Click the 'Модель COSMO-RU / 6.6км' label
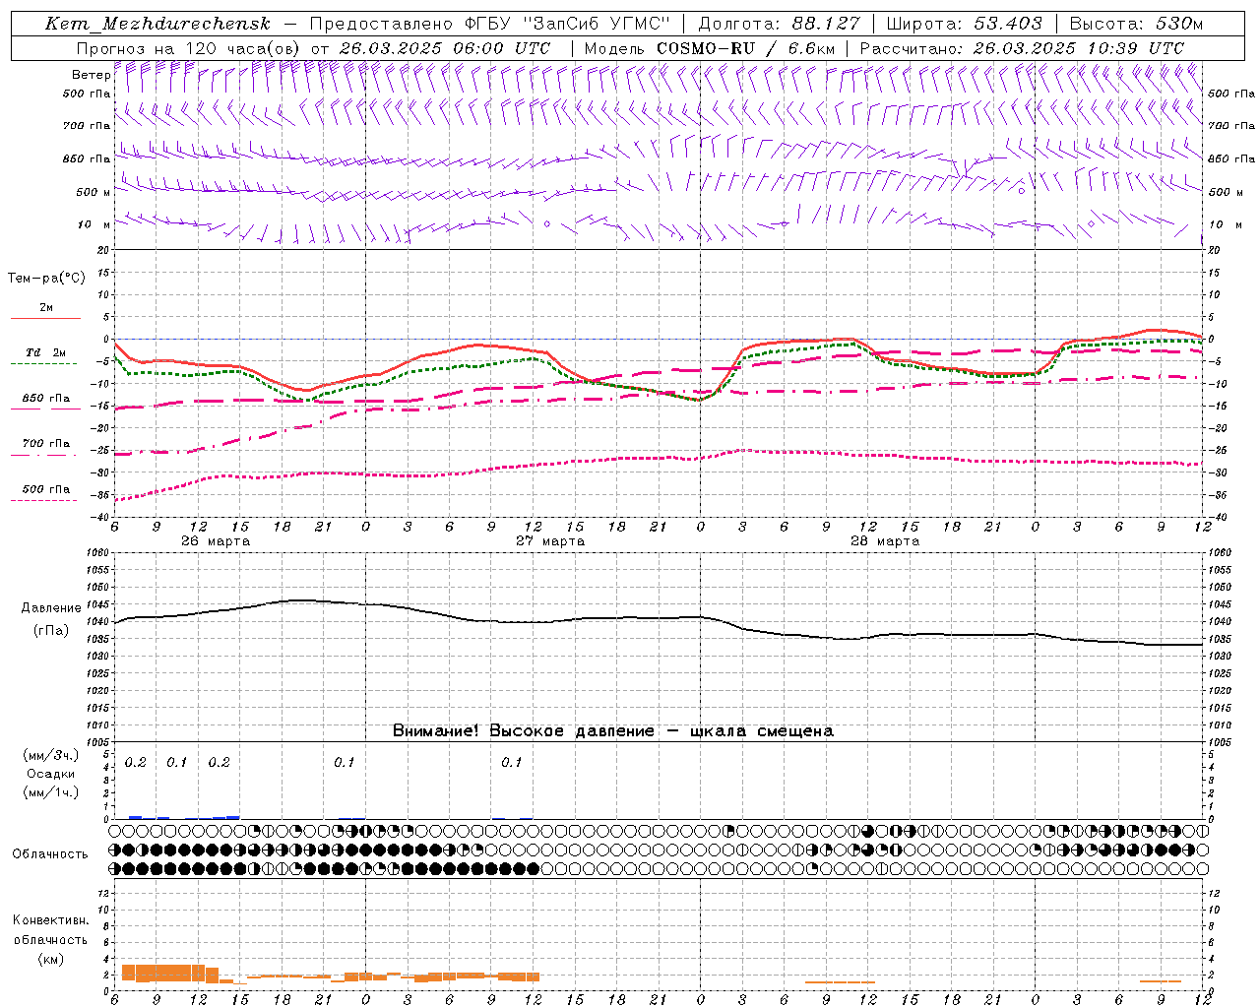This screenshot has width=1260, height=1008. 710,48
